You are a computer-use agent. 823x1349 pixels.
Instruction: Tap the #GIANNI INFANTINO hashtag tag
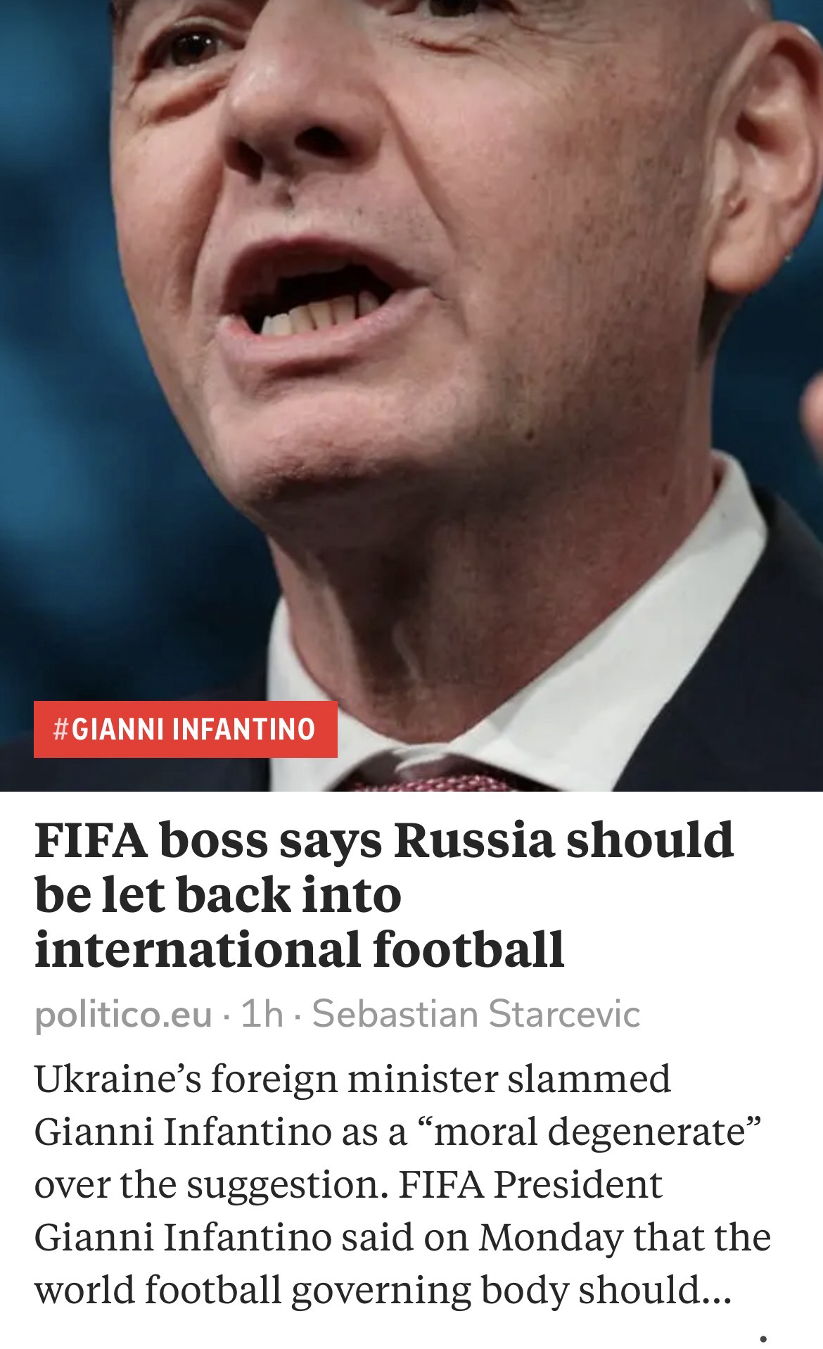click(186, 729)
